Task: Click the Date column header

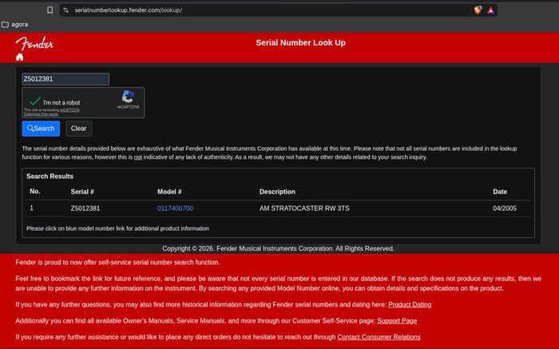Action: coord(500,192)
